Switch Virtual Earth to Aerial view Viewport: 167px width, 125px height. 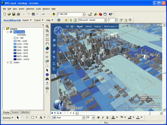pos(89,26)
